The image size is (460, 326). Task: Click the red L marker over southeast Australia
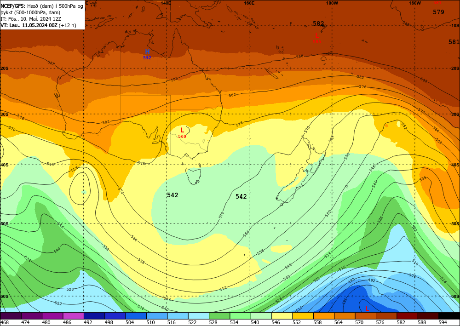[182, 130]
